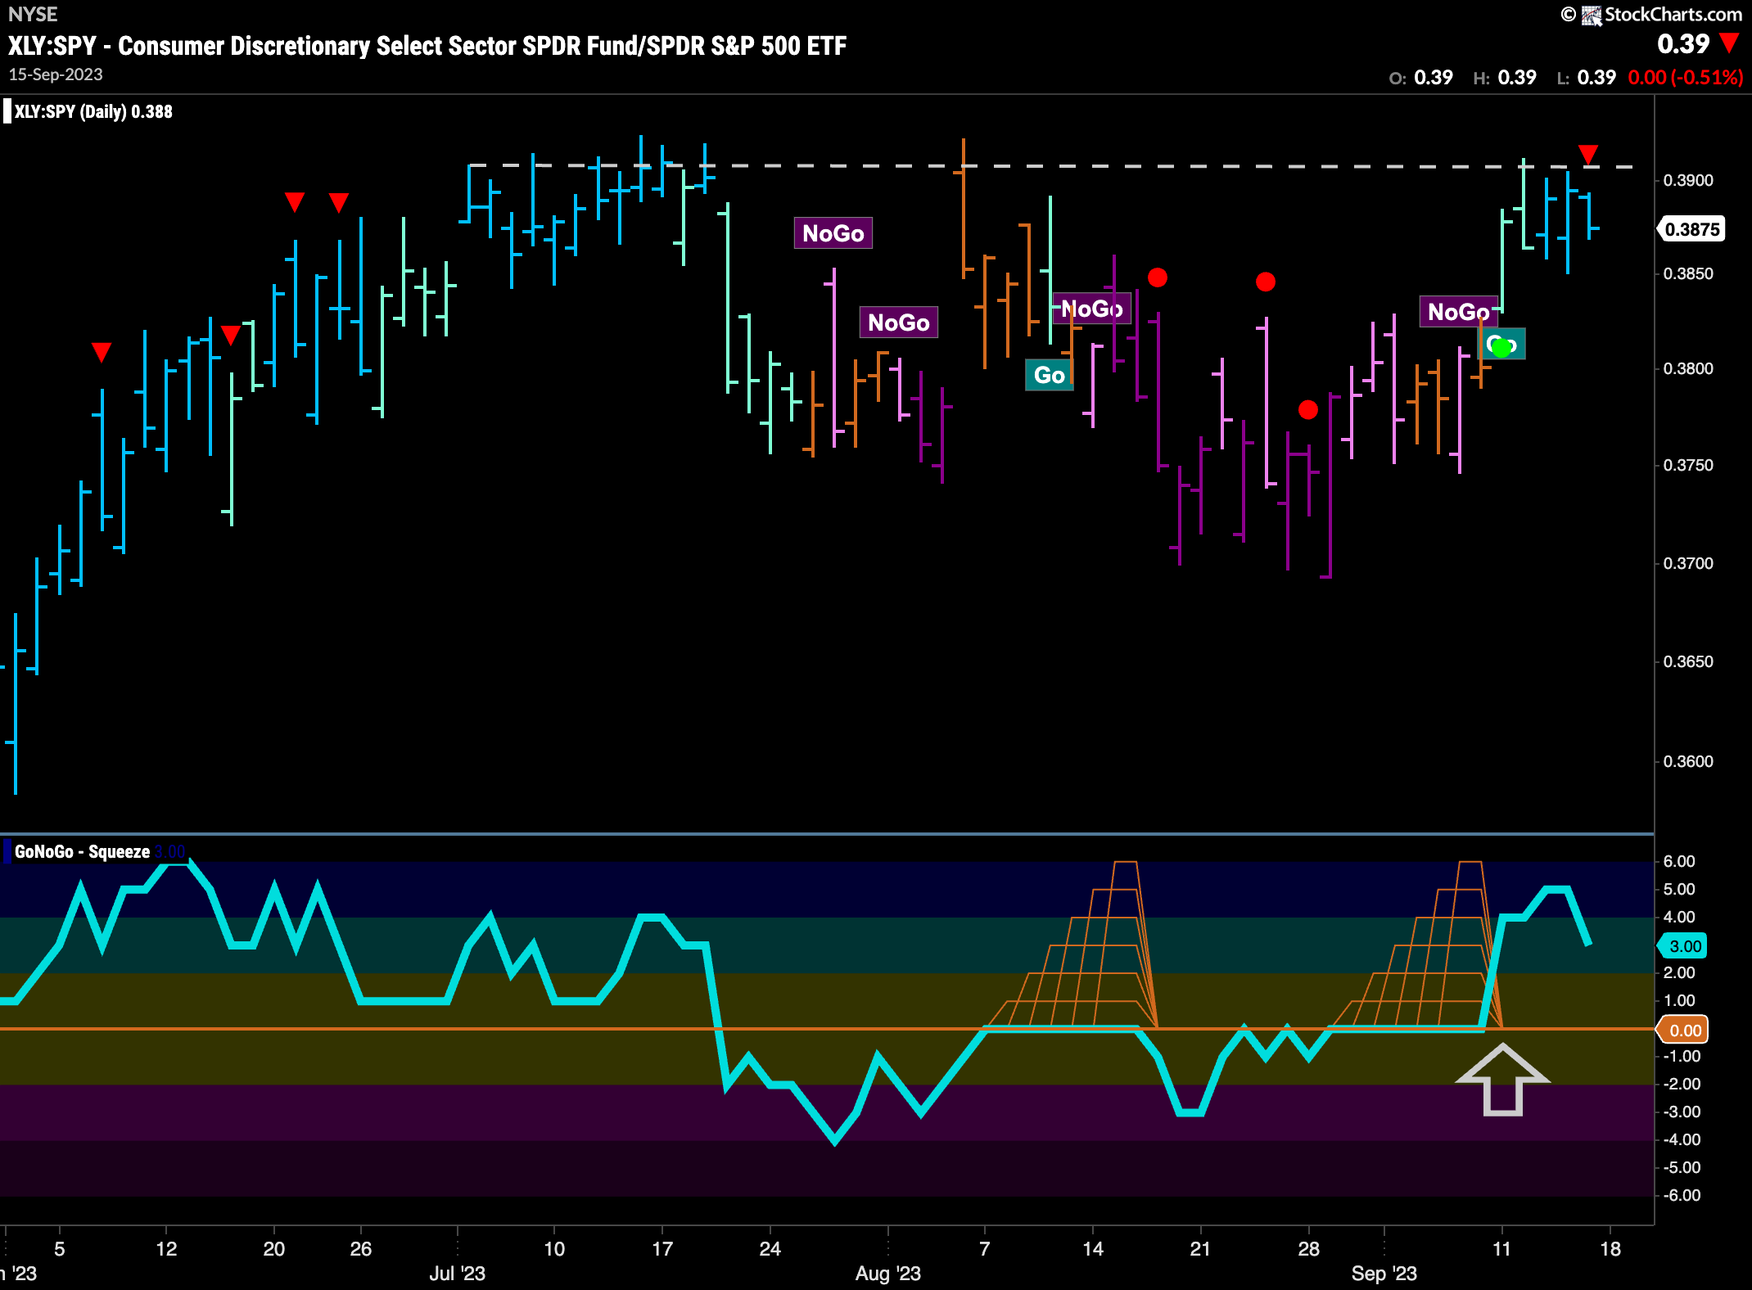Click the red circle near Aug 28

[1308, 409]
